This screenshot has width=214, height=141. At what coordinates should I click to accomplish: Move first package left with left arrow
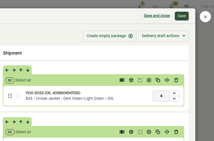click(x=7, y=70)
